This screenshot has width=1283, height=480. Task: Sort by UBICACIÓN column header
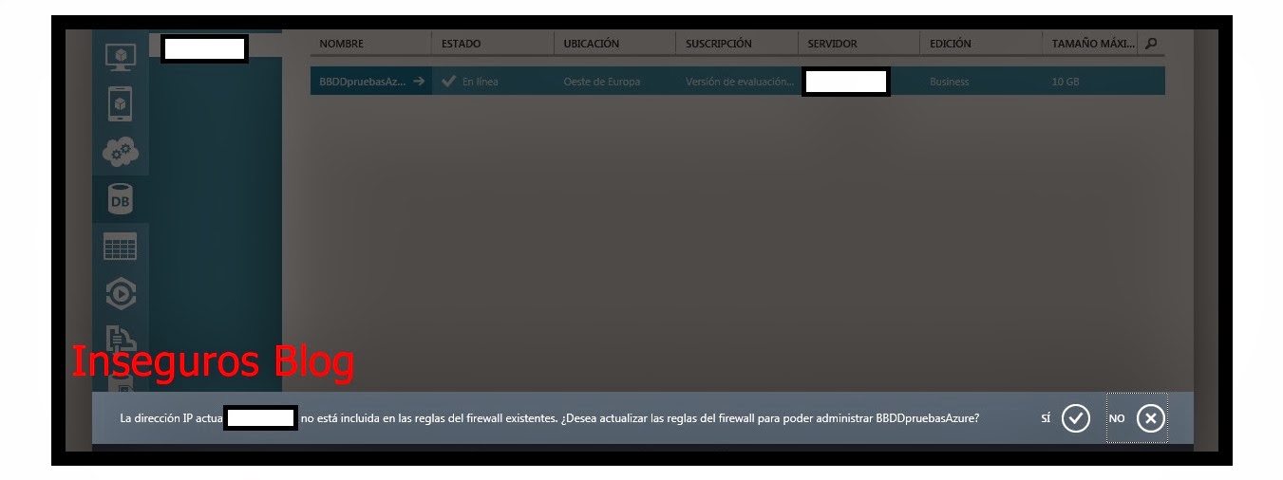(x=591, y=44)
